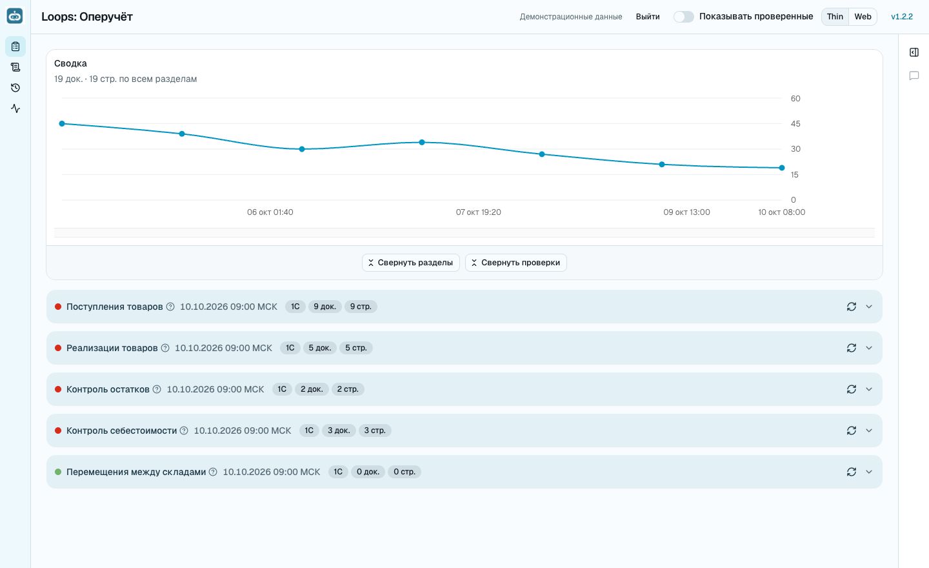This screenshot has width=929, height=568.
Task: Show help for Поступления товаров
Action: coord(170,307)
